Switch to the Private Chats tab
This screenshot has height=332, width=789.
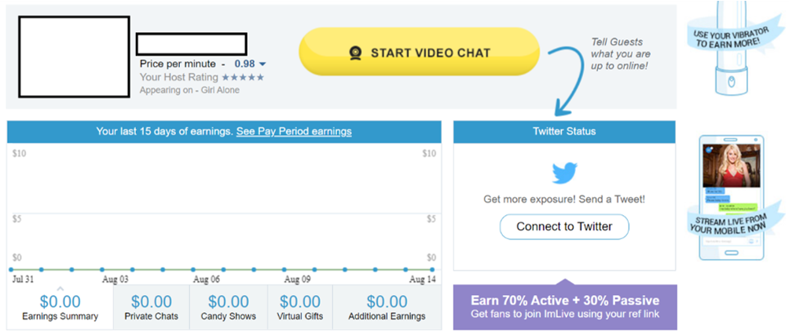152,308
